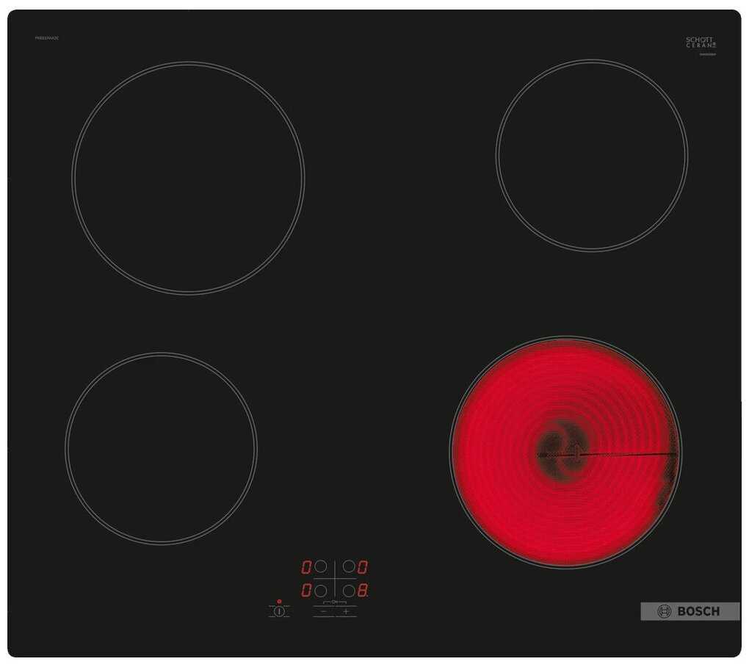
Task: Click the glowing red front-right hotplate
Action: click(x=565, y=452)
